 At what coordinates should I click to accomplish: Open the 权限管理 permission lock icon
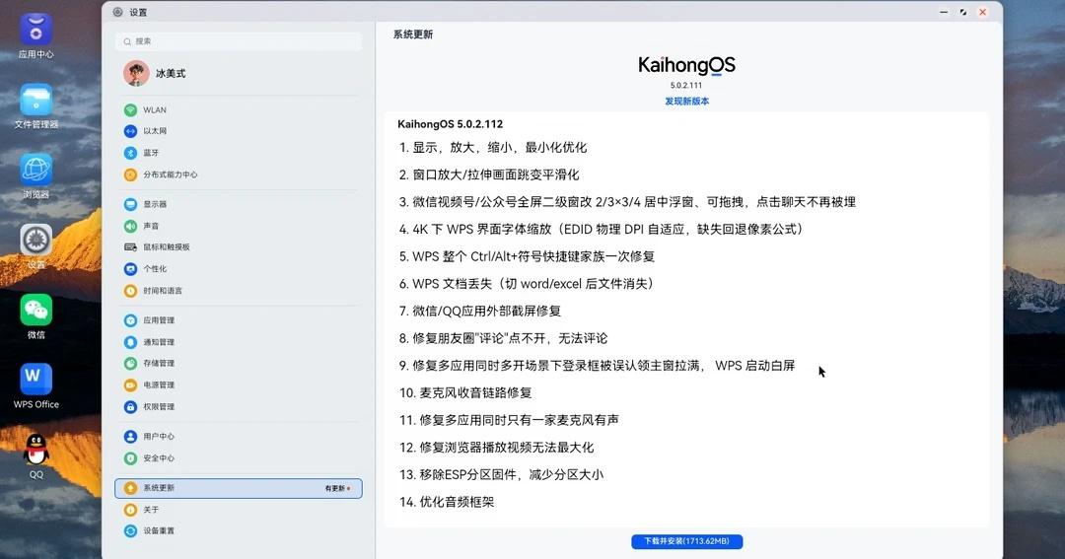click(130, 407)
